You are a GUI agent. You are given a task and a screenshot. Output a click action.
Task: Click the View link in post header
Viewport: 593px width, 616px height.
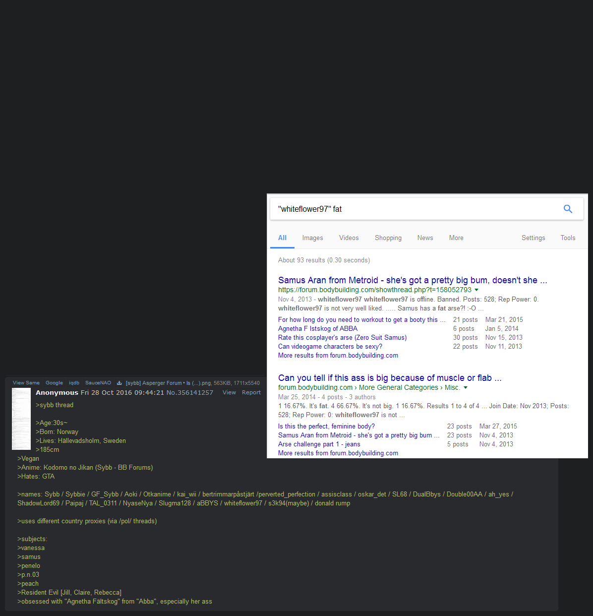click(229, 393)
